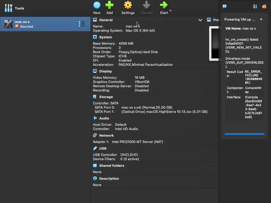The width and height of the screenshot is (271, 203).
Task: Open the mac os x machine menu icon
Action: point(82,24)
